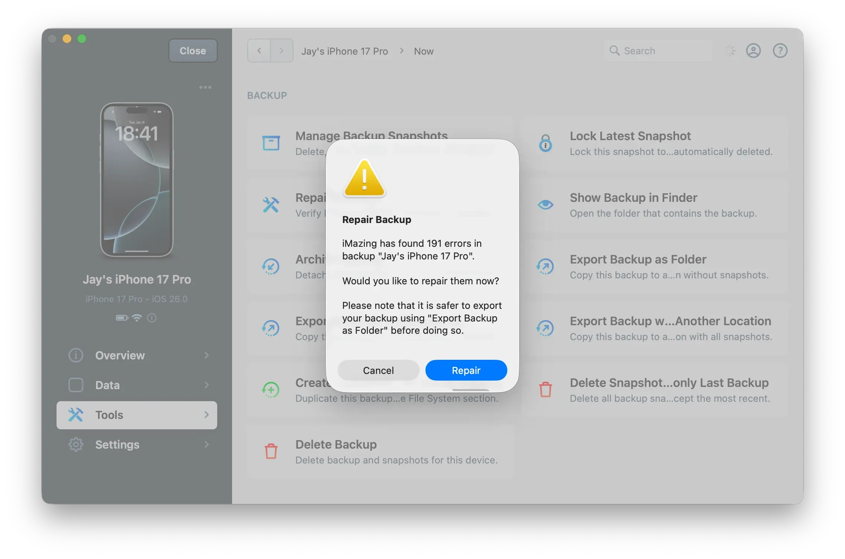Click the Show Backup in Finder eye icon

coord(546,204)
